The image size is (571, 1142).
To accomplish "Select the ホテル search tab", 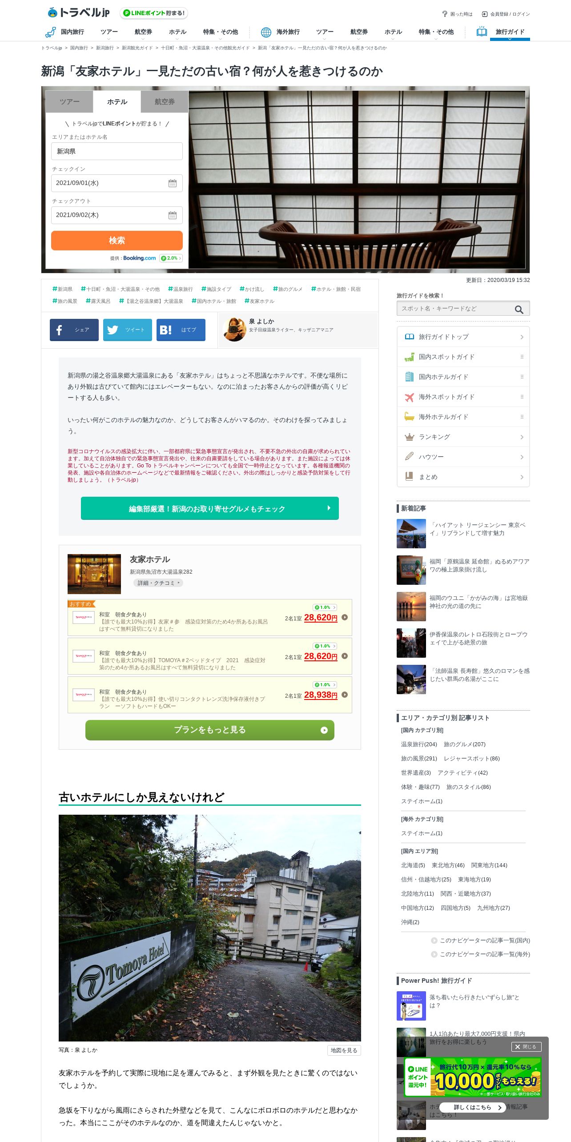I will [117, 102].
